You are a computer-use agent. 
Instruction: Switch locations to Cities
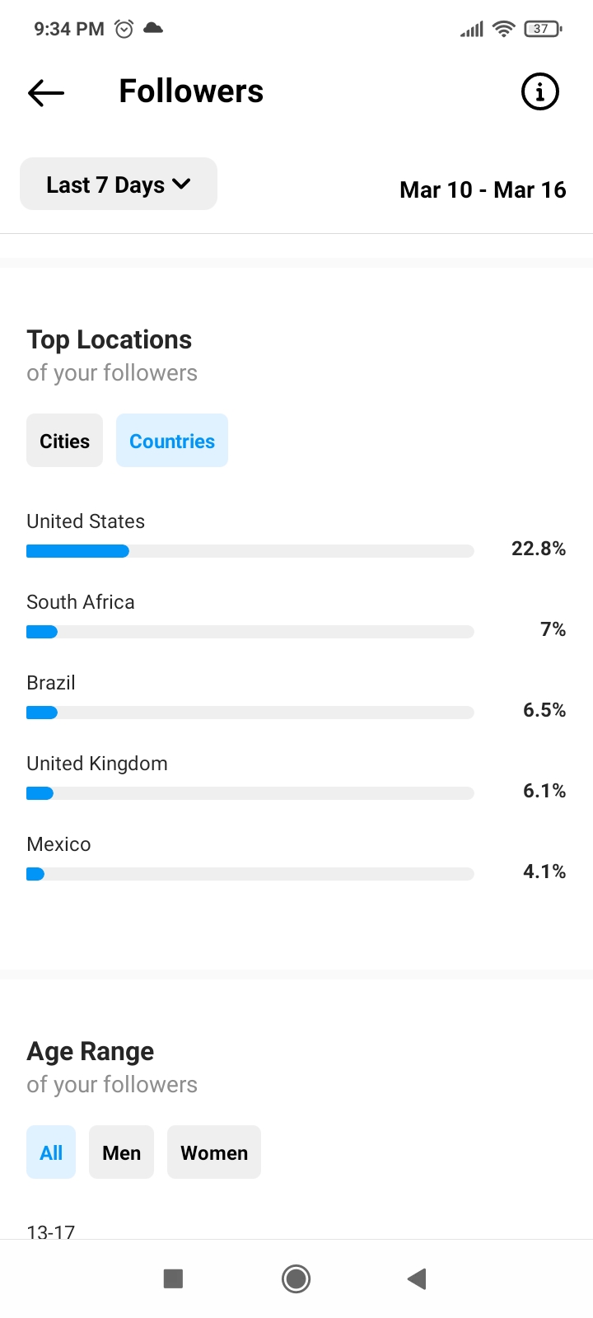click(64, 441)
